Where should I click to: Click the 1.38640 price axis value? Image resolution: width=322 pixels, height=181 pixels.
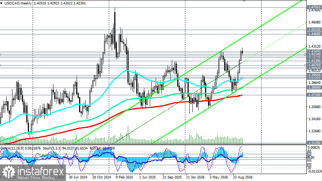click(x=314, y=82)
